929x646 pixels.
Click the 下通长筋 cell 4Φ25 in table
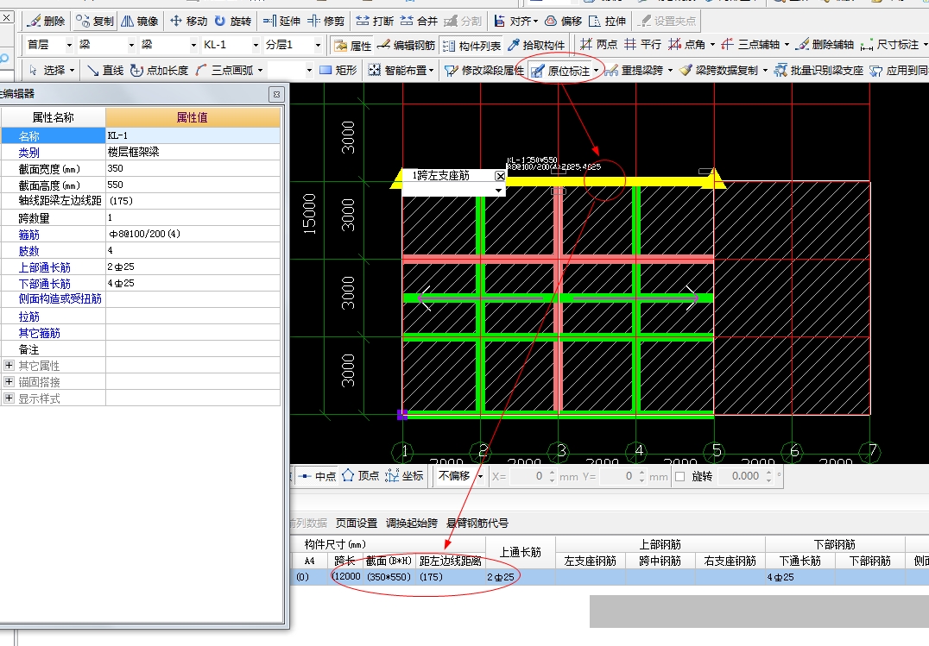click(799, 577)
